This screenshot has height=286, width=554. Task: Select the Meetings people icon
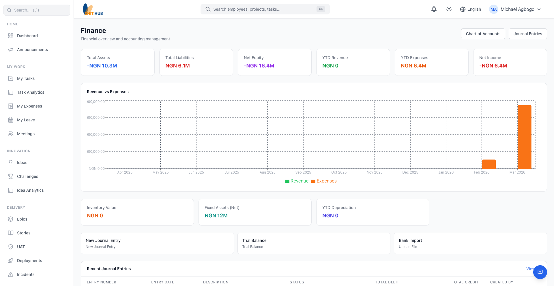(10, 133)
